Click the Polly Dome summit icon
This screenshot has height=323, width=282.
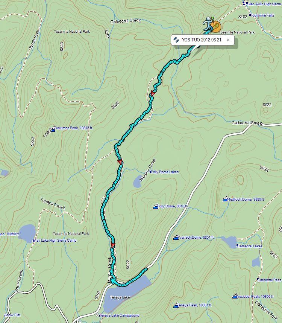[x=156, y=206]
